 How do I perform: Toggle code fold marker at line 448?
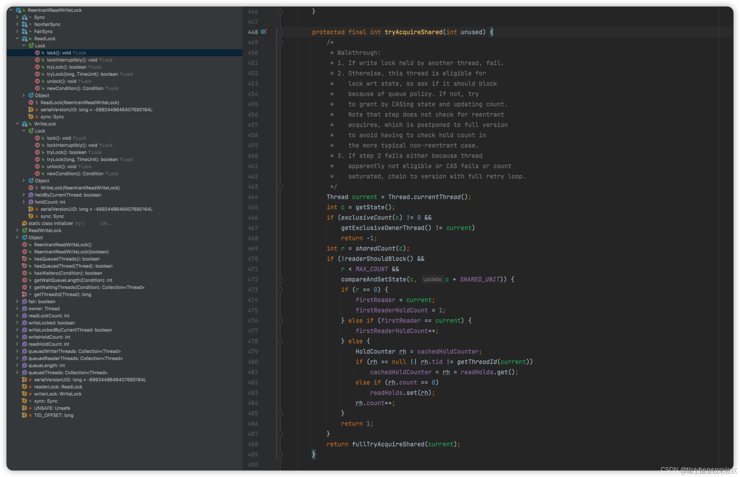point(280,32)
